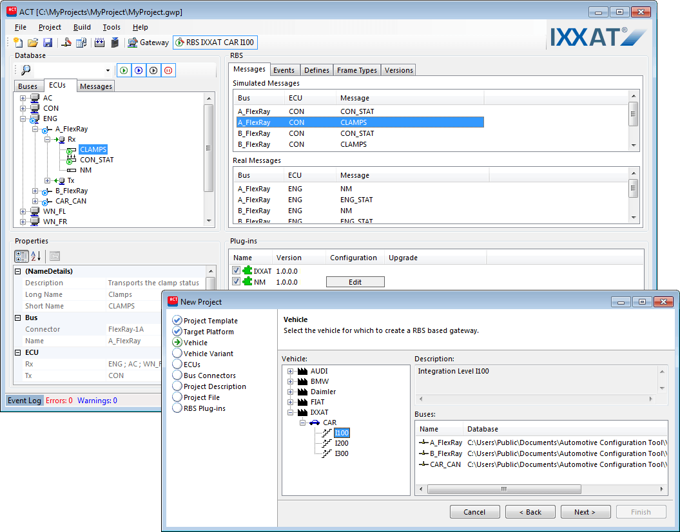Expand the Tx node under A_FlexRay
The image size is (680, 532).
point(47,180)
